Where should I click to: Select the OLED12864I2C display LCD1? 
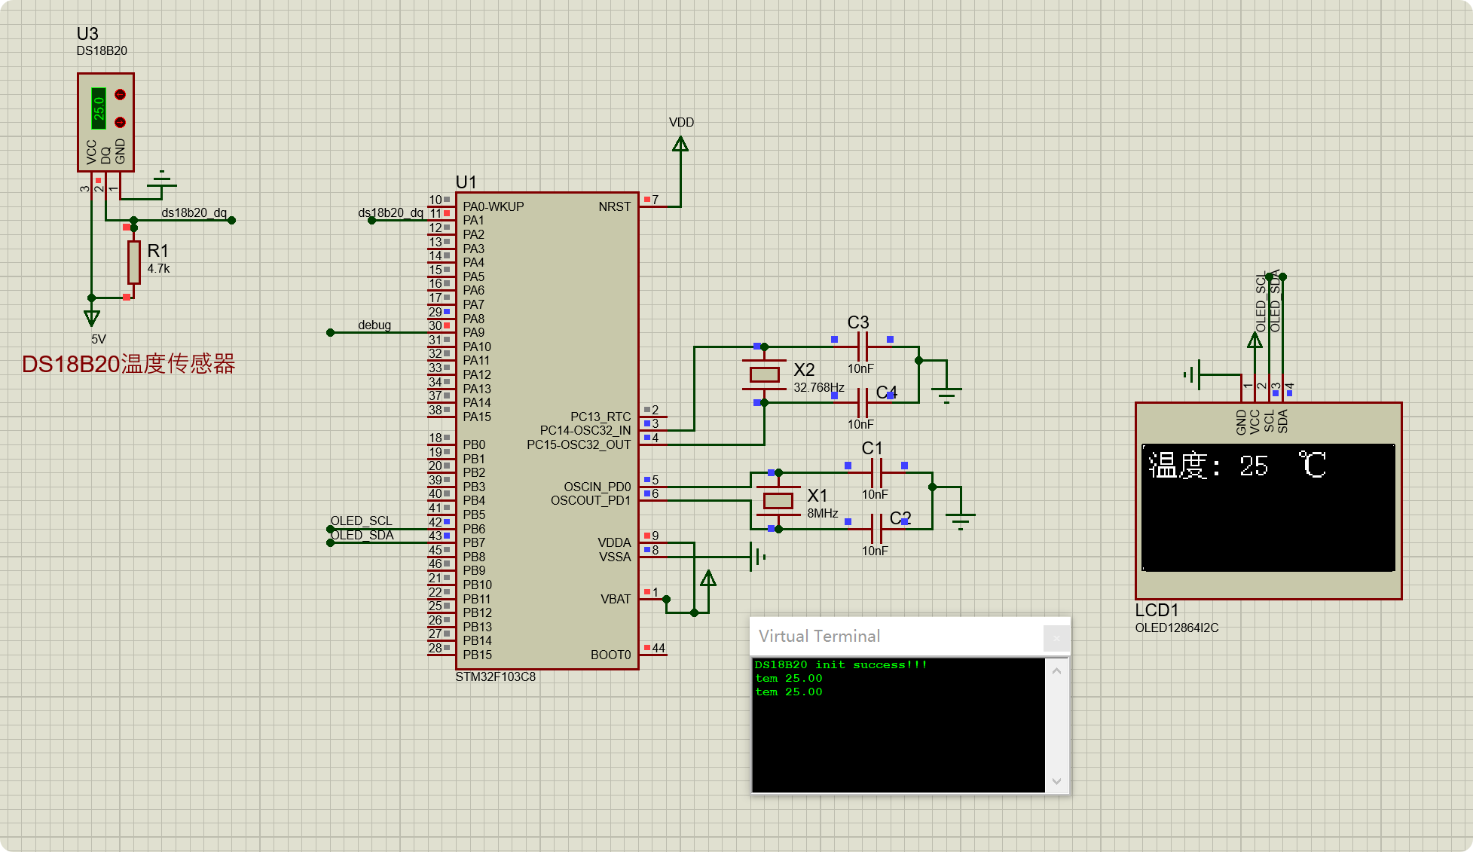[x=1268, y=501]
